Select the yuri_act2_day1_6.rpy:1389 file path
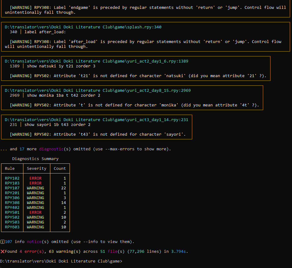 tap(96, 61)
